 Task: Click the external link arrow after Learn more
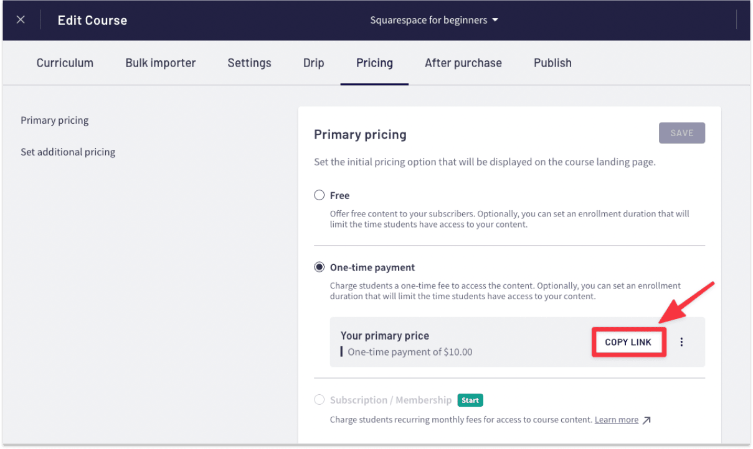tap(646, 420)
